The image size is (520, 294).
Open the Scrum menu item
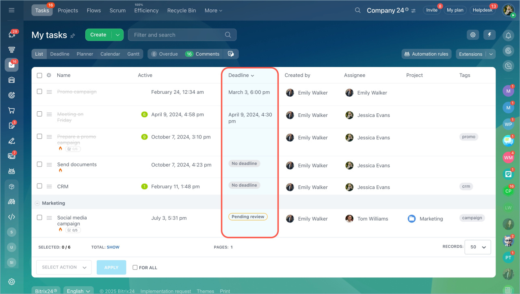point(117,11)
